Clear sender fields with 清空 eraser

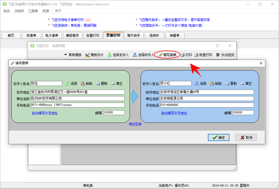(113, 84)
